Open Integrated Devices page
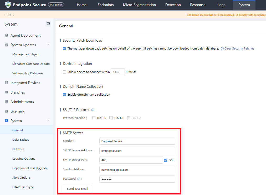The height and width of the screenshot is (195, 266). point(25,83)
